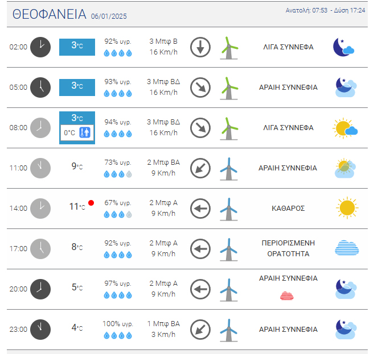Viewport: 378px width, 354px height.
Task: Click the humidity droplets at 14:00
Action: click(118, 215)
